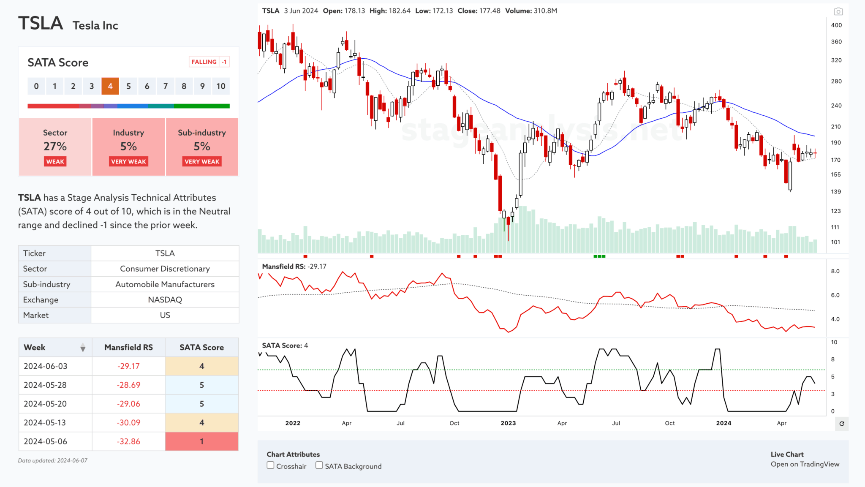Click the Close: 177.48 readout
Image resolution: width=865 pixels, height=487 pixels.
click(x=479, y=11)
